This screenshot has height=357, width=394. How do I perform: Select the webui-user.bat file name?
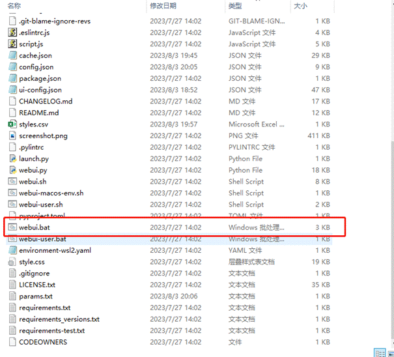42,239
